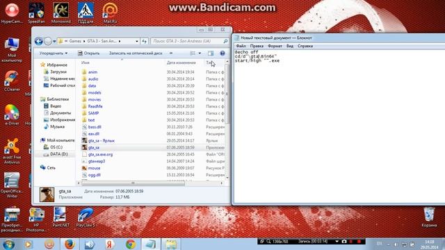Open Yandex from the taskbar
This screenshot has height=250, width=445.
110,244
